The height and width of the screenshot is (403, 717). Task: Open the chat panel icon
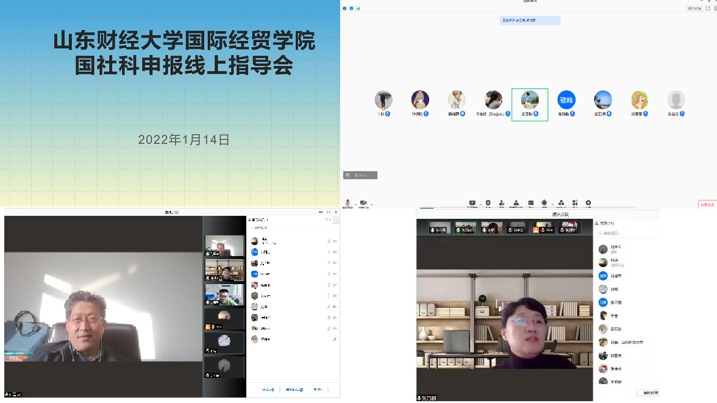(x=530, y=202)
